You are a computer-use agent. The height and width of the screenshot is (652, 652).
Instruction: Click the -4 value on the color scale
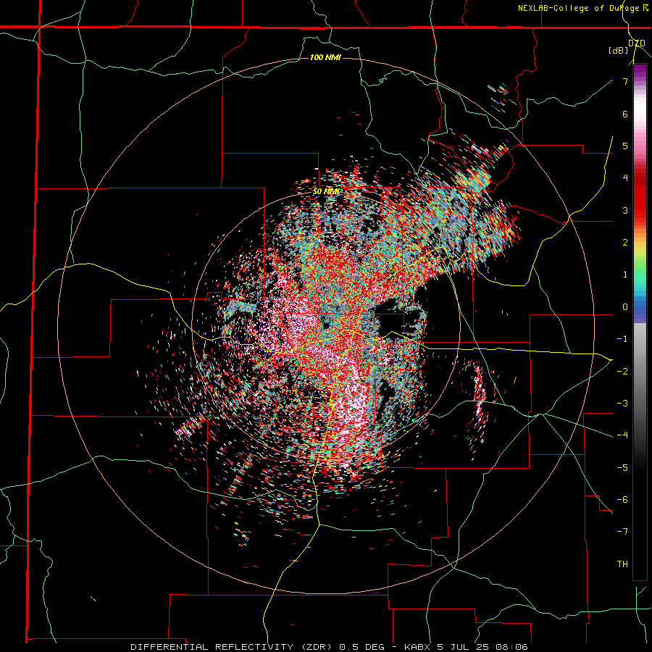(x=622, y=435)
